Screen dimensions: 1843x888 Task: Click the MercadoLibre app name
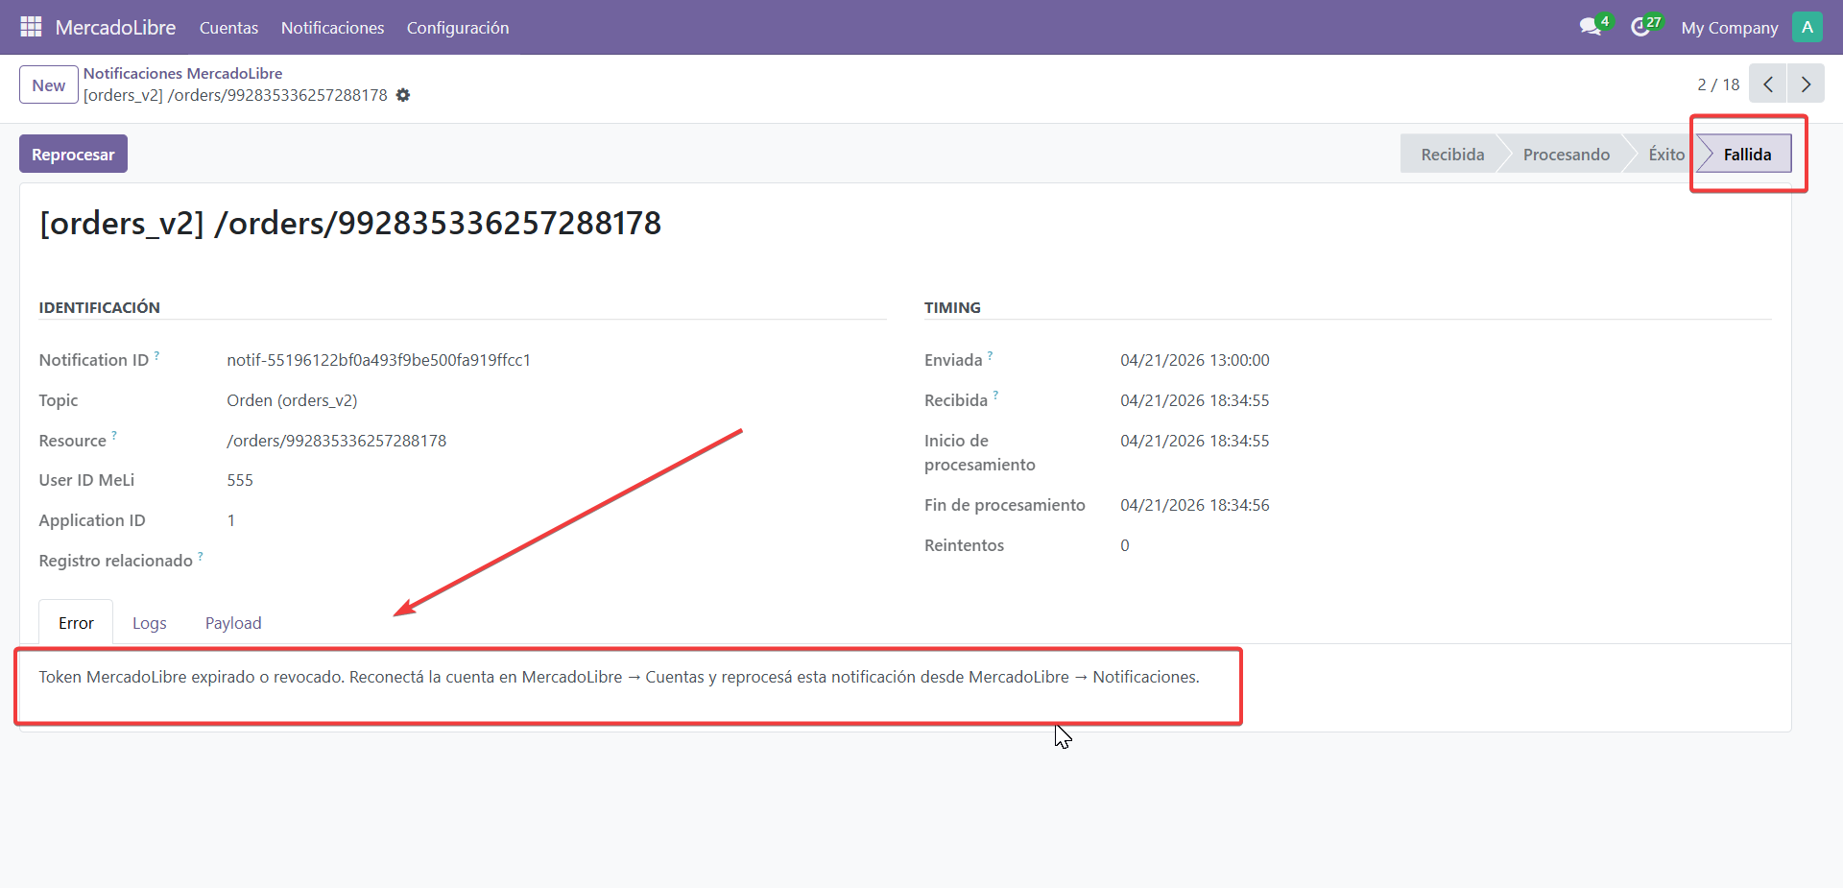pos(115,28)
